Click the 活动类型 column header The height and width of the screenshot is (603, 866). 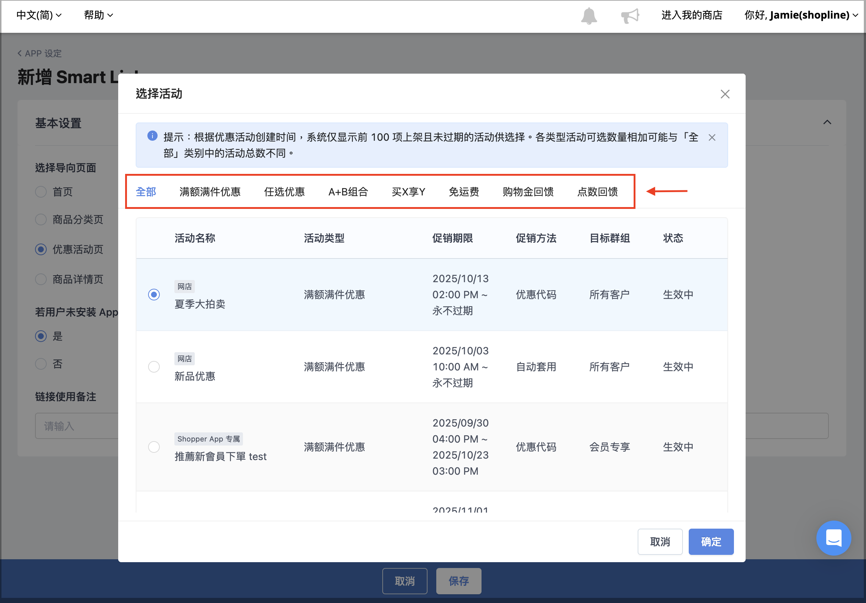click(324, 238)
